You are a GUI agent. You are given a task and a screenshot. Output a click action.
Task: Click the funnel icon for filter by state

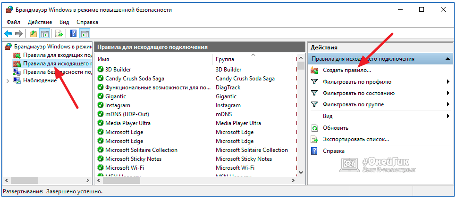[314, 93]
